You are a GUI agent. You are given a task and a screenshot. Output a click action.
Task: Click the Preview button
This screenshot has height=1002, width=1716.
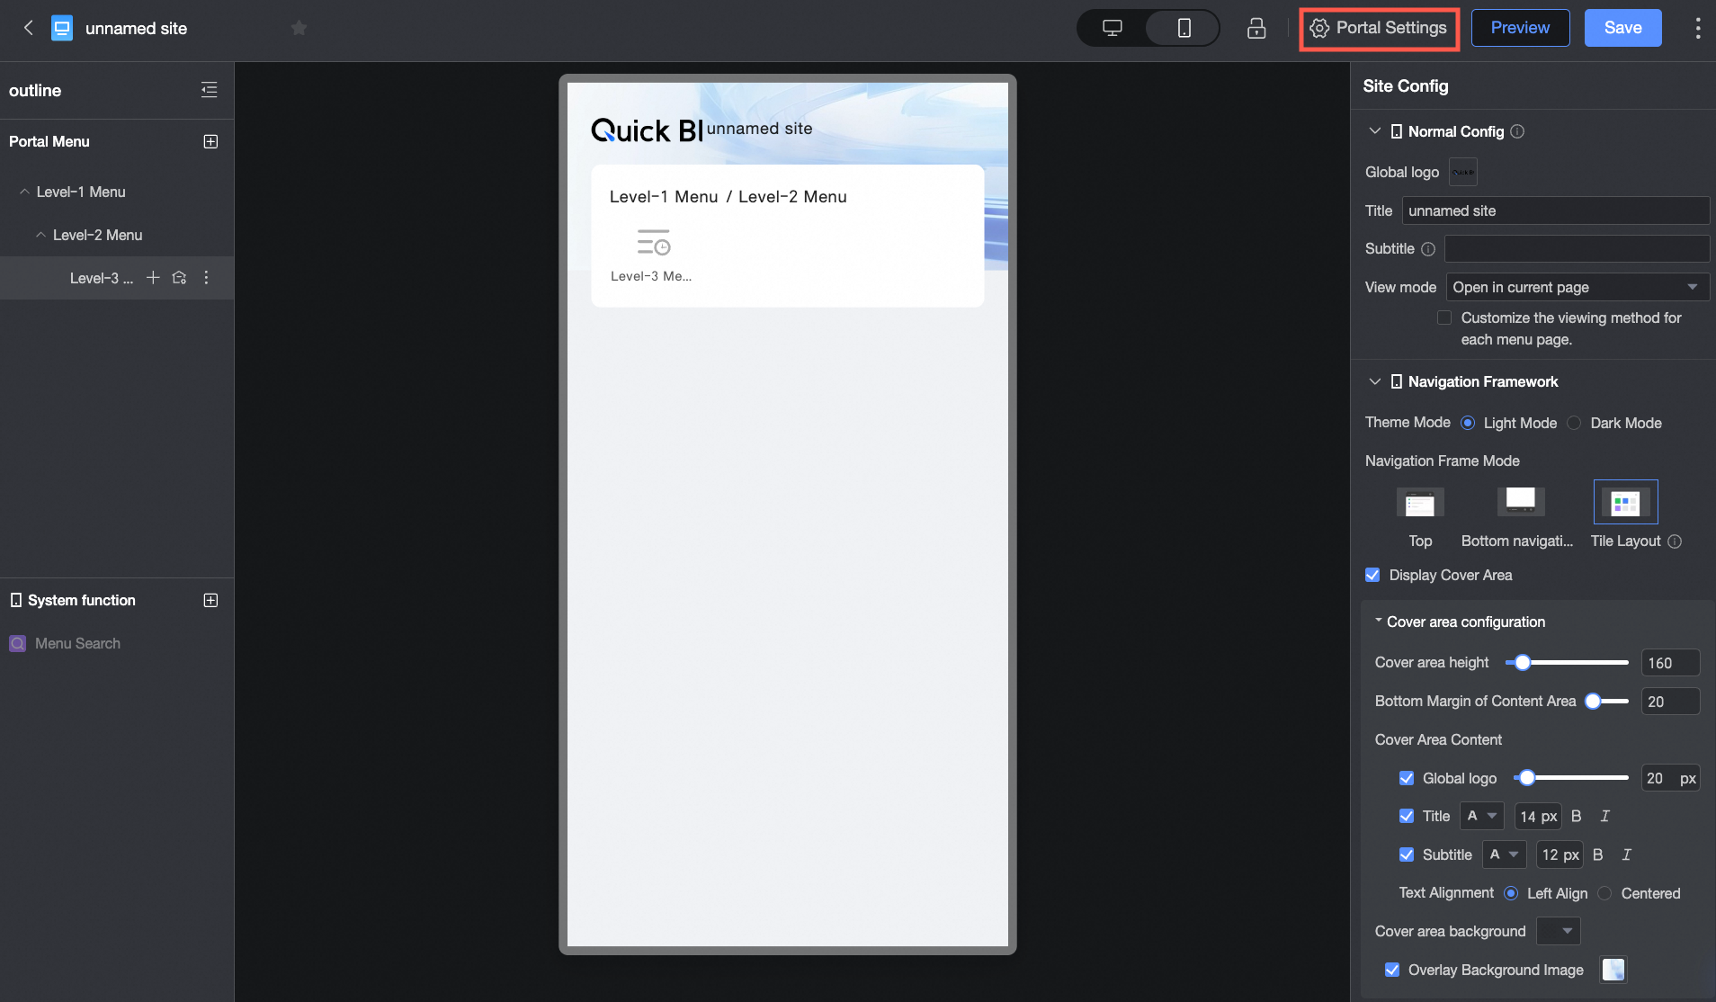[x=1520, y=28]
